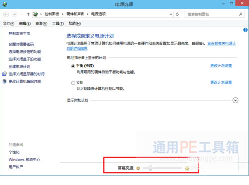The width and height of the screenshot is (249, 185).
Task: Click the moon icon beside 更改计算机睡眠时间
Action: pyautogui.click(x=4, y=81)
